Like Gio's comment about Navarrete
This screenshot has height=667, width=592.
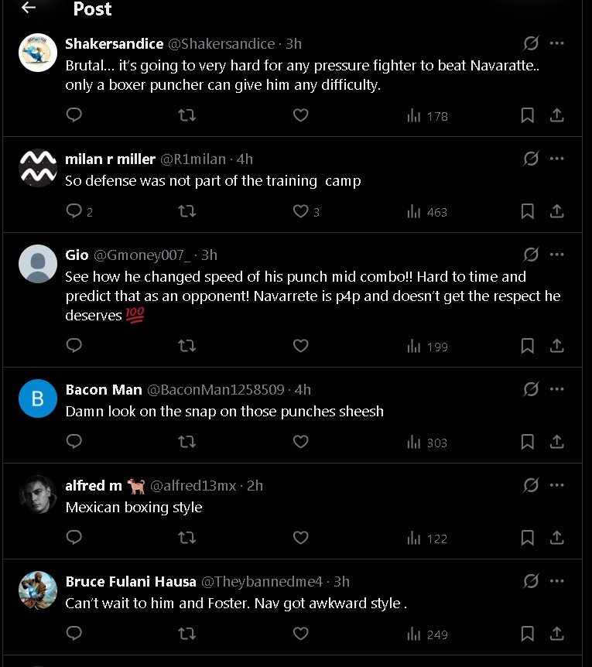point(301,346)
